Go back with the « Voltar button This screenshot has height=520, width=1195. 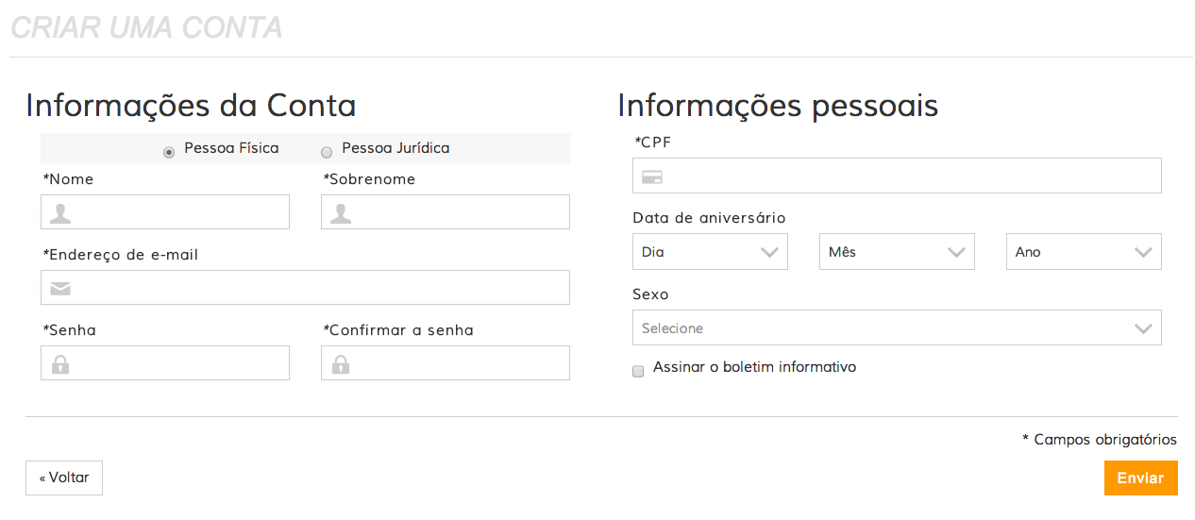coord(64,478)
